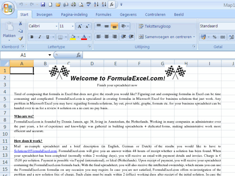Expand the borders dropdown arrow
The image size is (235, 176).
click(66, 37)
